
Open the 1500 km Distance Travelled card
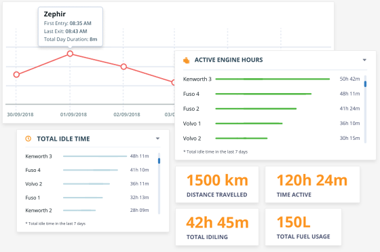click(x=217, y=185)
